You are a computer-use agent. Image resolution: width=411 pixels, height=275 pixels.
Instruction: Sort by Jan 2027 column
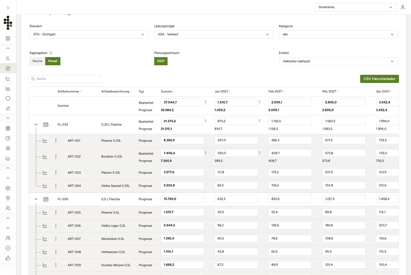[x=222, y=92]
